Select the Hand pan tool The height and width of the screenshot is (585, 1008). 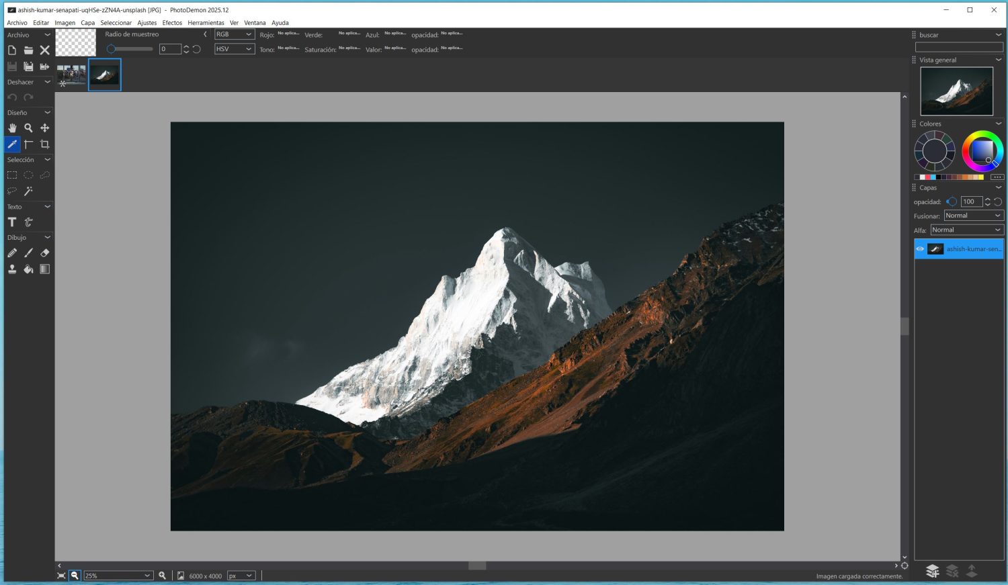pos(12,128)
